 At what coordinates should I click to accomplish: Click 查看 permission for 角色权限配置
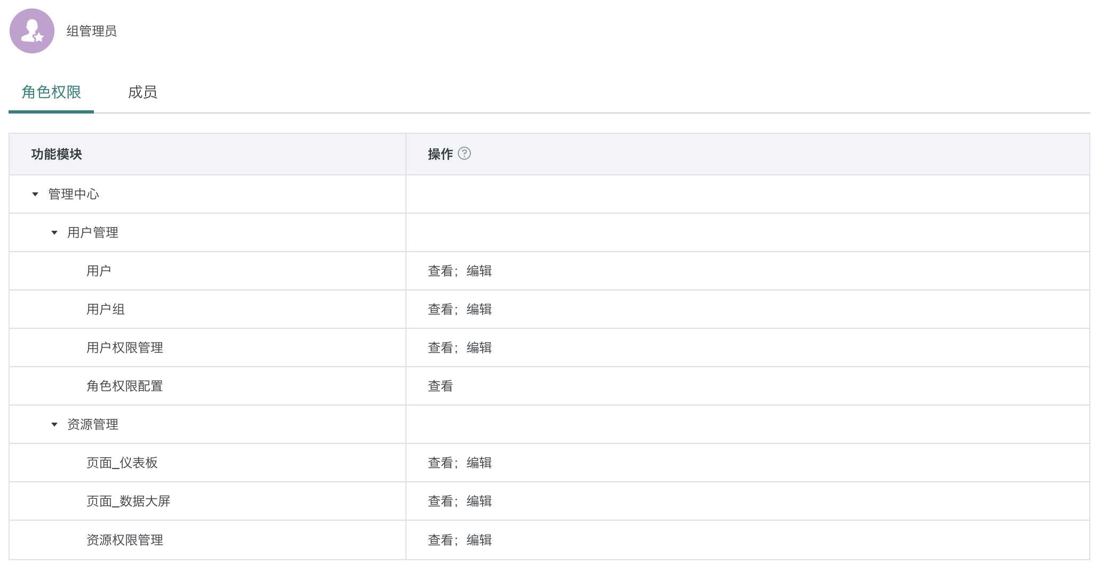click(x=440, y=386)
